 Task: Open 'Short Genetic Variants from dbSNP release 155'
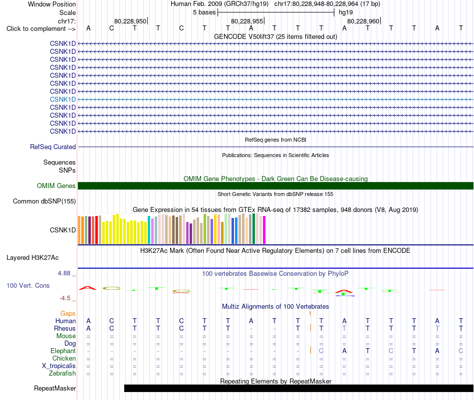pos(275,194)
